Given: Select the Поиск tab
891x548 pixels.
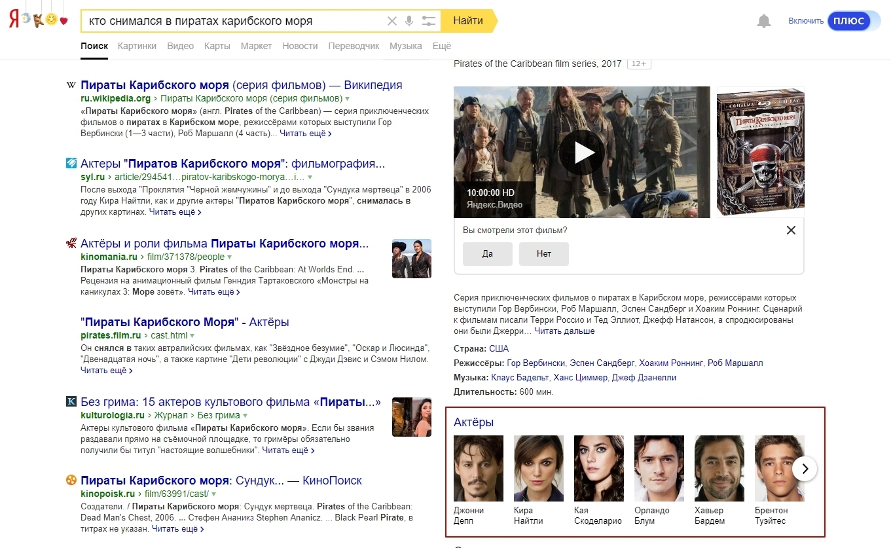Looking at the screenshot, I should (94, 46).
